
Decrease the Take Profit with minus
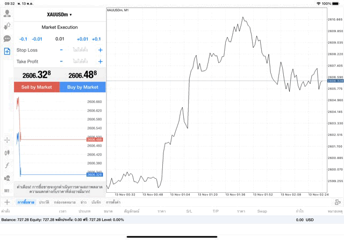[61, 62]
